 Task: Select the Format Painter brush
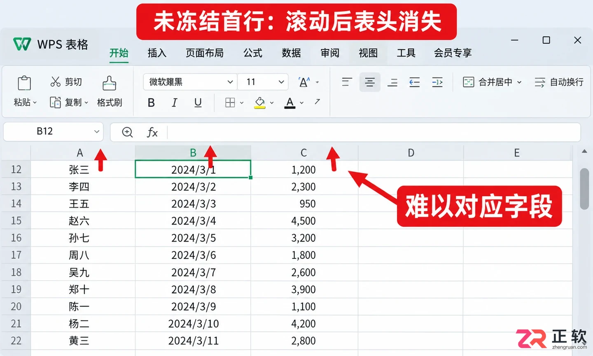click(109, 83)
